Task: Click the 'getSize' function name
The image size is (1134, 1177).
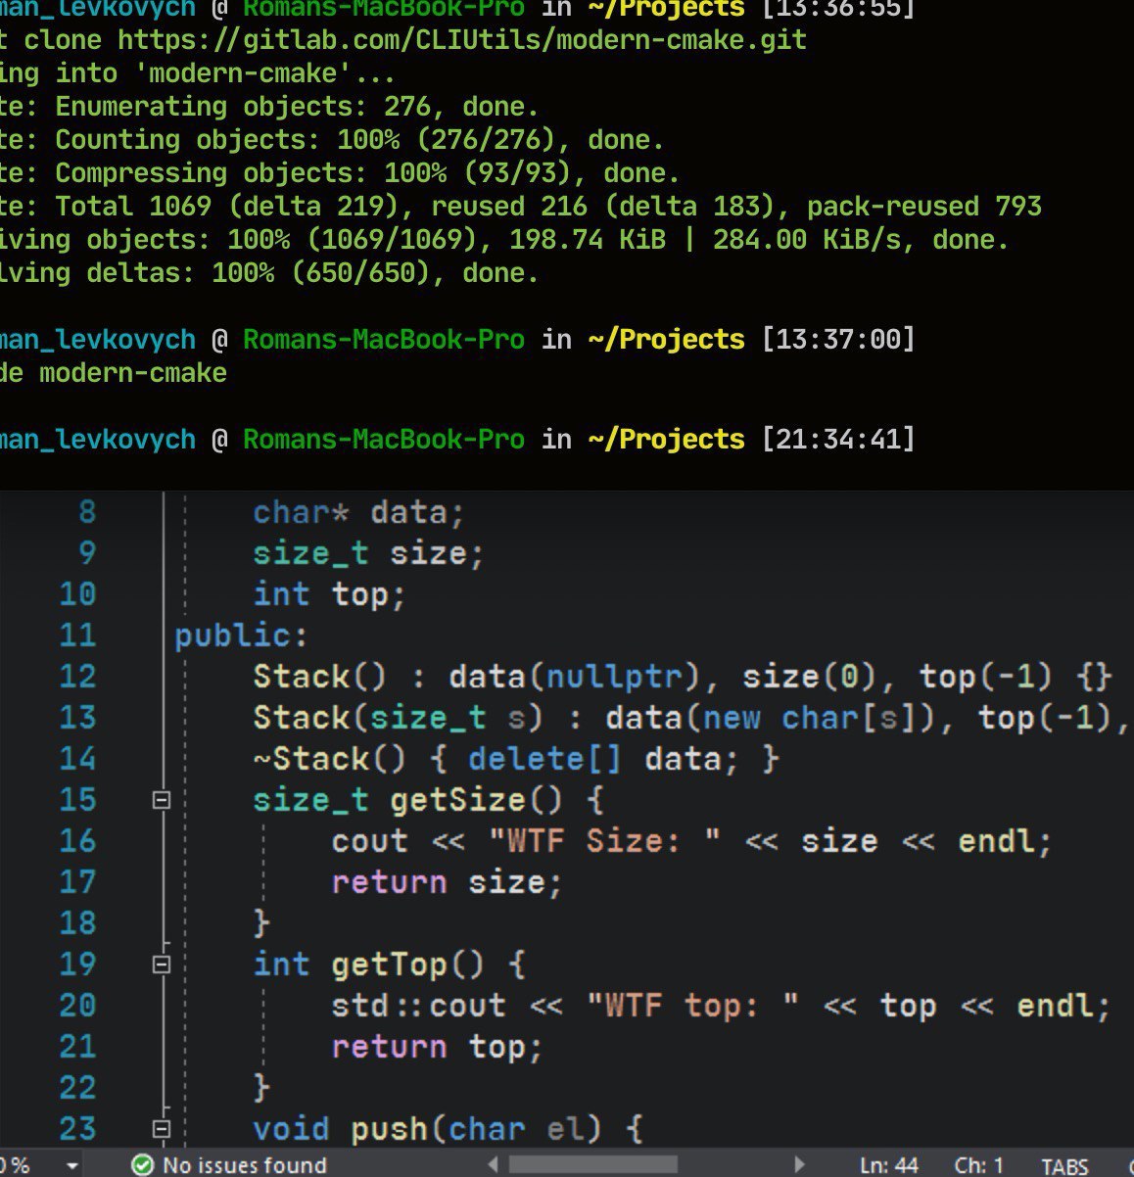Action: click(457, 800)
